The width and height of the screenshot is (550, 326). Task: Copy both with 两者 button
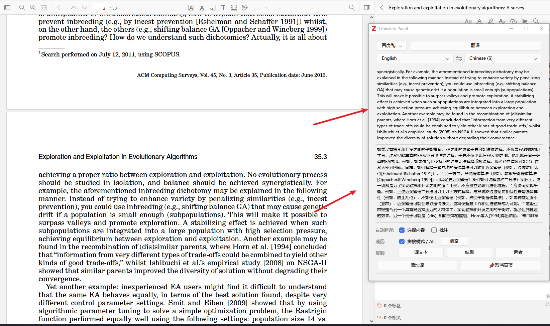click(x=518, y=253)
